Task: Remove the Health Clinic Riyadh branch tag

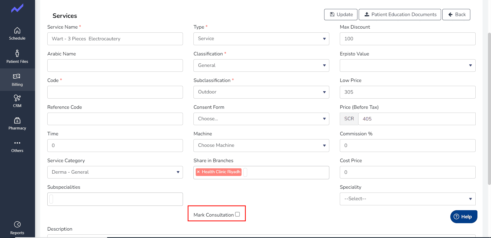Action: (198, 172)
